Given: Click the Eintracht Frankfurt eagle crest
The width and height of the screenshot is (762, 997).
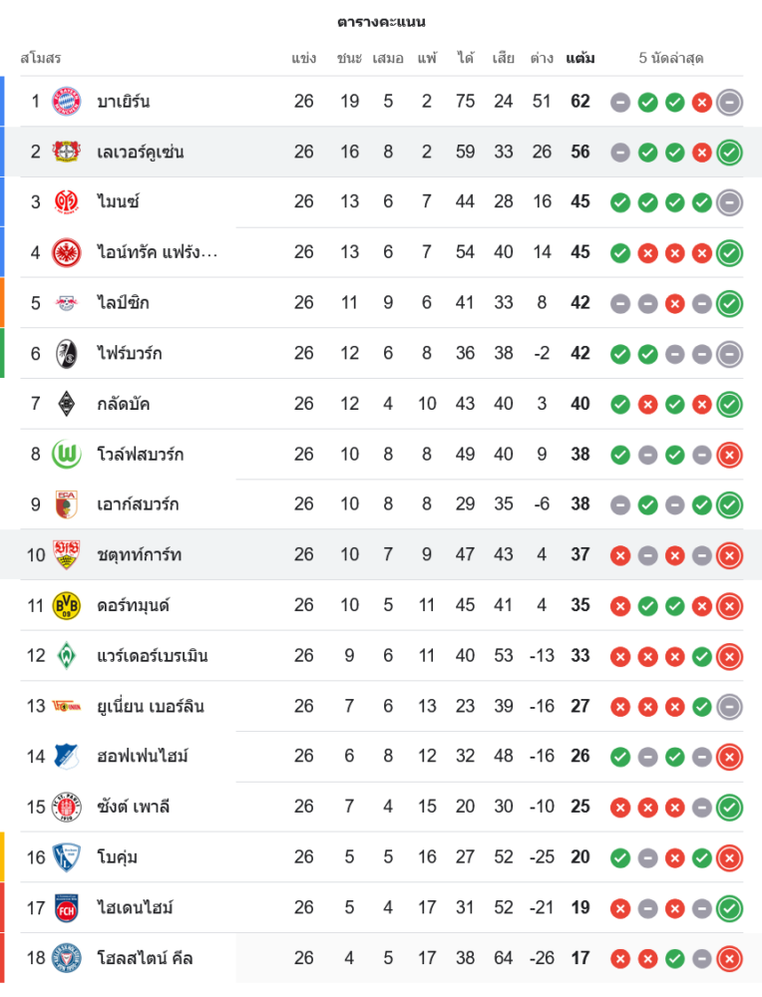Looking at the screenshot, I should pyautogui.click(x=66, y=252).
